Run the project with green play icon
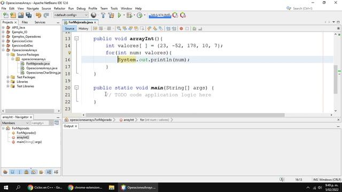 [x=119, y=15]
